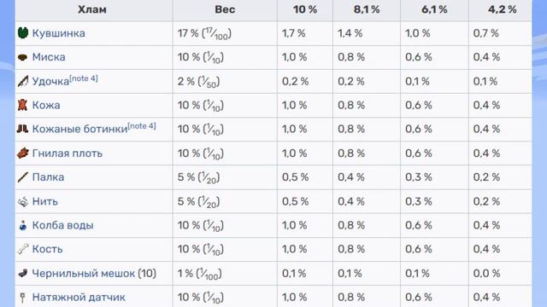Click the water bottle icon beside Колба воды
This screenshot has height=307, width=547.
coord(23,225)
